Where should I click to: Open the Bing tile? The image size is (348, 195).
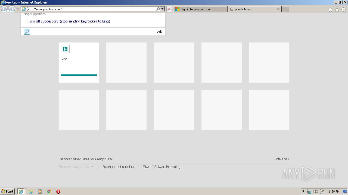(79, 63)
